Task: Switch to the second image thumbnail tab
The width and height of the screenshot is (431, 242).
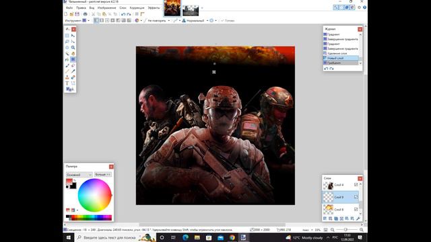Action: [191, 10]
